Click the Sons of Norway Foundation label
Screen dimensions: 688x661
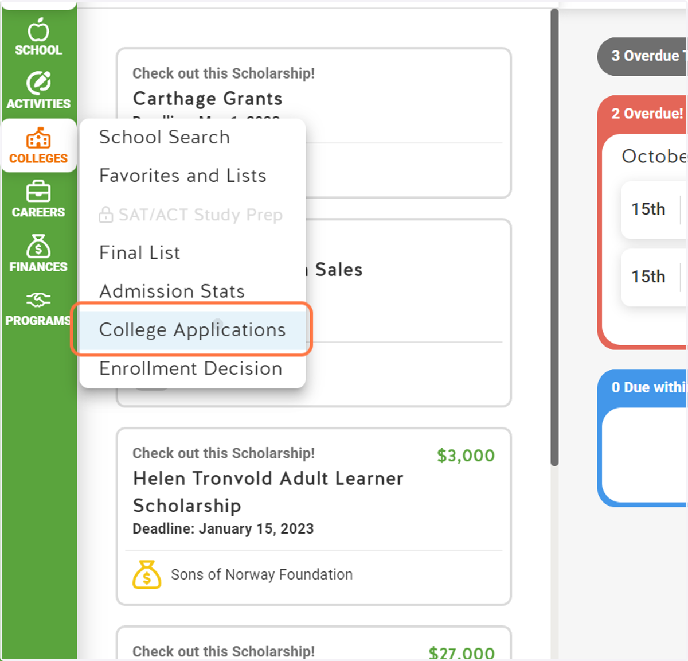pyautogui.click(x=262, y=574)
